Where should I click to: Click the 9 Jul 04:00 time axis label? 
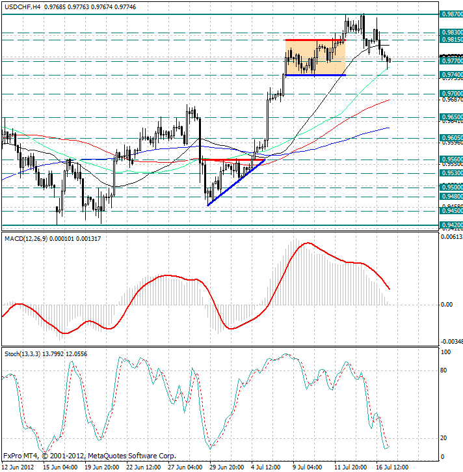pos(308,467)
